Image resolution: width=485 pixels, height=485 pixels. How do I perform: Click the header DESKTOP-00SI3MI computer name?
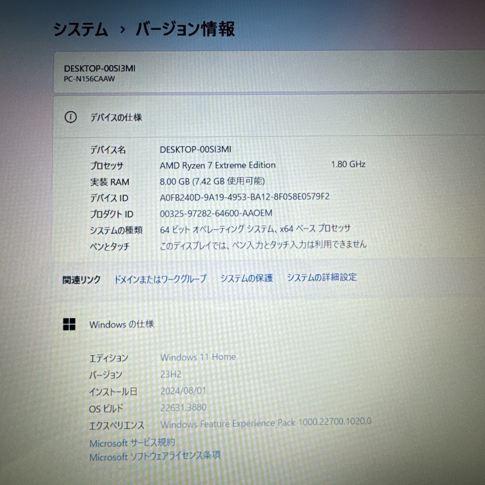click(x=100, y=69)
